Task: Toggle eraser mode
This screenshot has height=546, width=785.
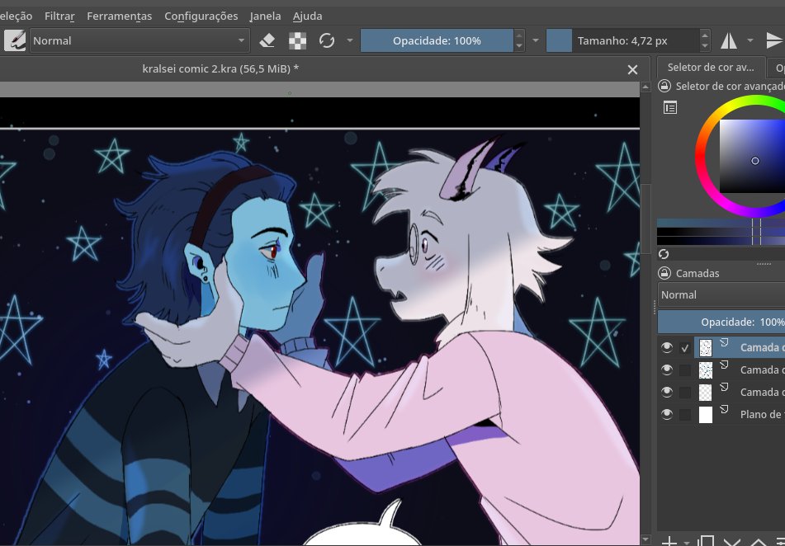Action: click(267, 40)
